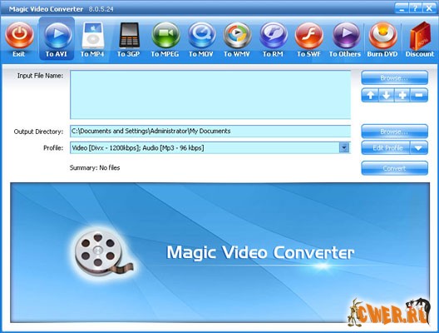Click inside the Input File Name list

(210, 95)
